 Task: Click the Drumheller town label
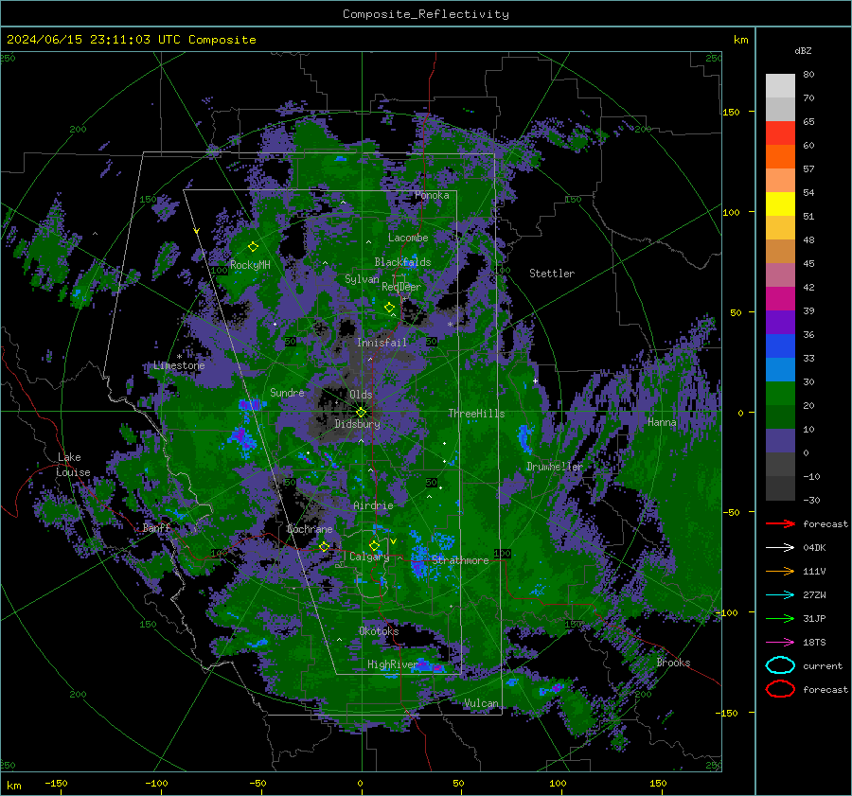pyautogui.click(x=554, y=467)
